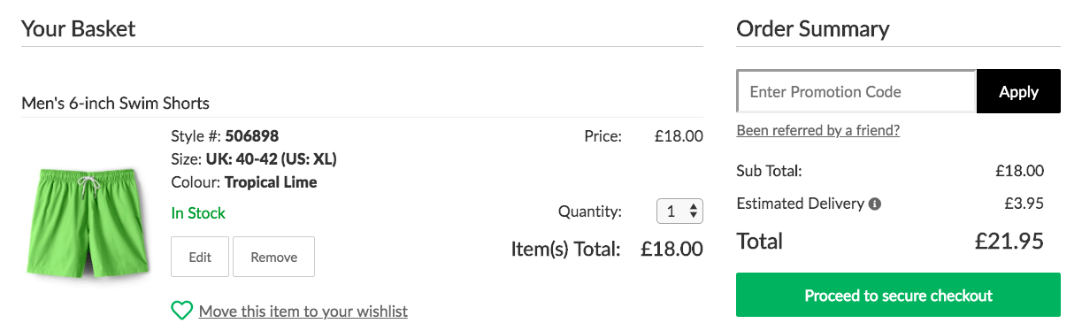Apply the promotion code
Viewport: 1082px width, 331px height.
click(x=1018, y=91)
